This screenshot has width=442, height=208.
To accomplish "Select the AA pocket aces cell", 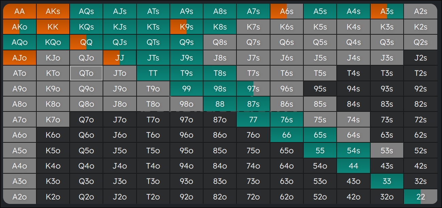I will (20, 11).
